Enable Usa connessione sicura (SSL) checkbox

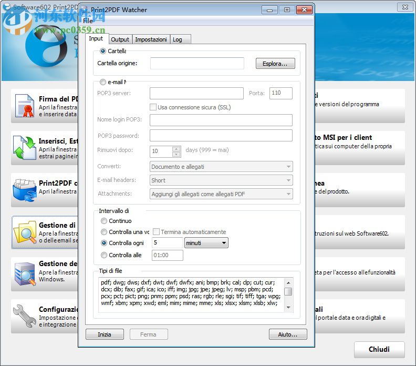(153, 107)
